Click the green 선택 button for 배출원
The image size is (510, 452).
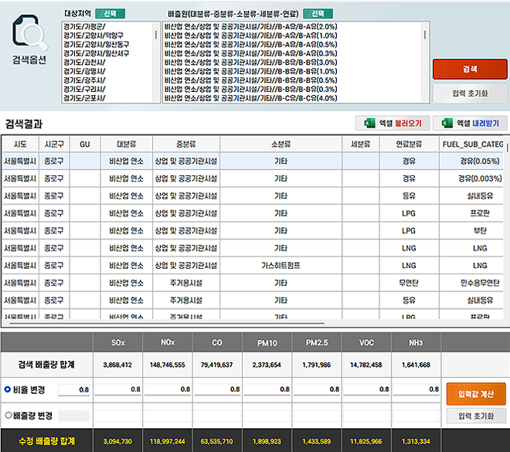point(318,14)
